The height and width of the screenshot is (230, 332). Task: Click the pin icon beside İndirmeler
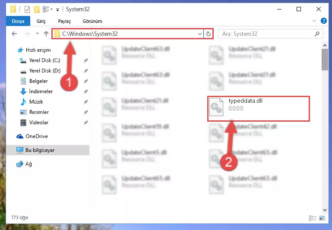(x=85, y=91)
